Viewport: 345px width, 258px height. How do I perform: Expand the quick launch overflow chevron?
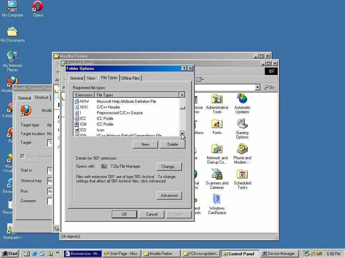57,253
